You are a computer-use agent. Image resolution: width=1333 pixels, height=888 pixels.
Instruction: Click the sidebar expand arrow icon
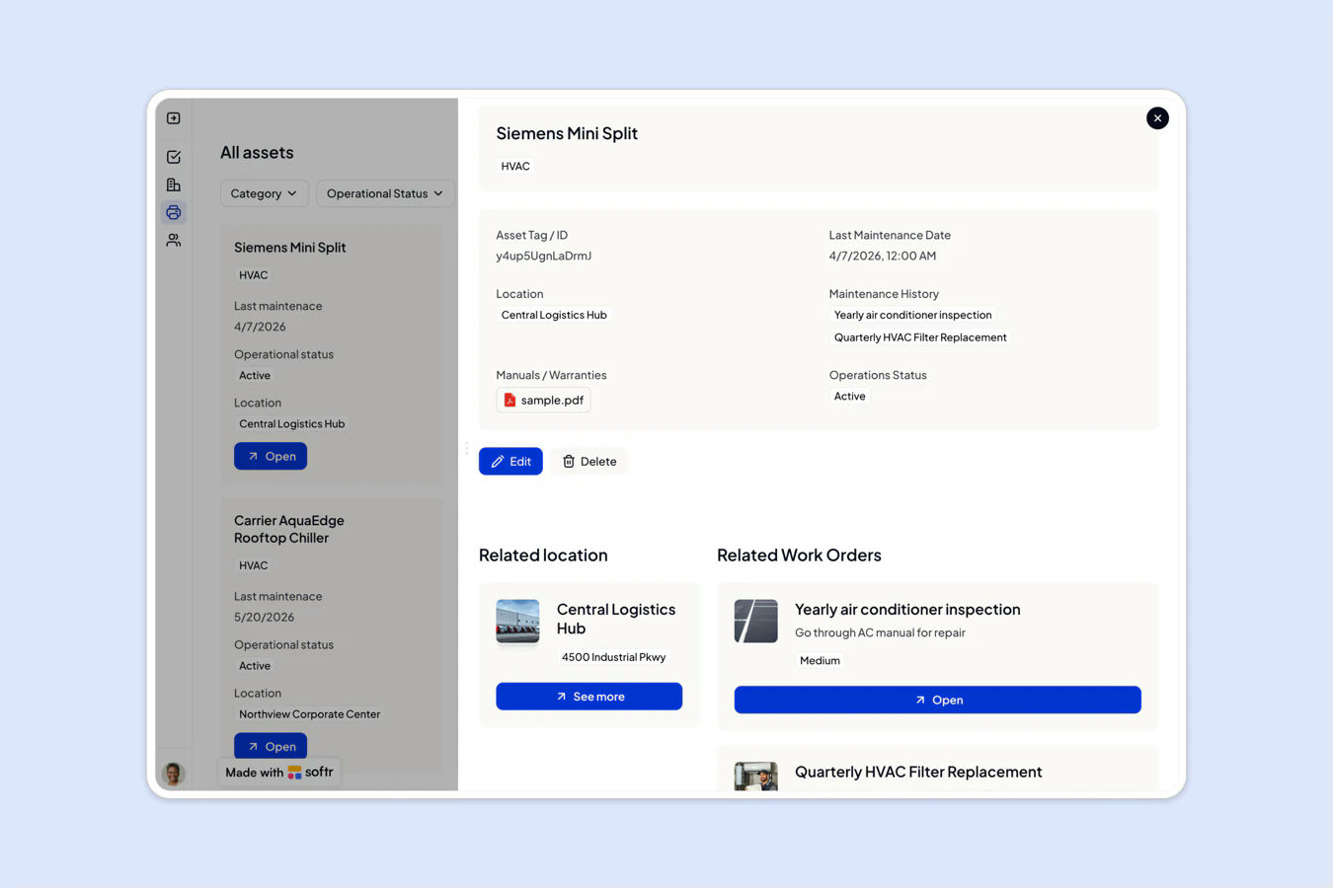point(174,118)
